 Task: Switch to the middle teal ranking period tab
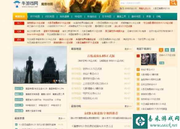pos(167,50)
